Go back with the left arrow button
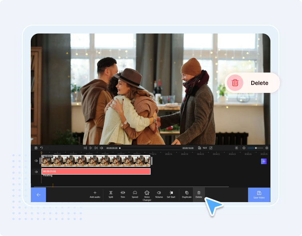302x236 pixels. click(x=38, y=195)
